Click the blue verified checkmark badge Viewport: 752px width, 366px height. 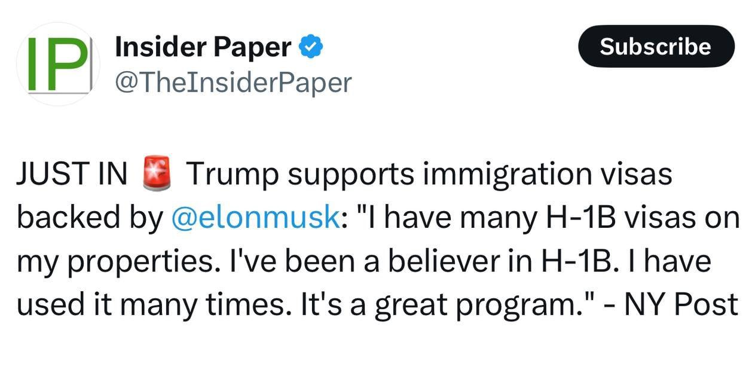tap(311, 47)
